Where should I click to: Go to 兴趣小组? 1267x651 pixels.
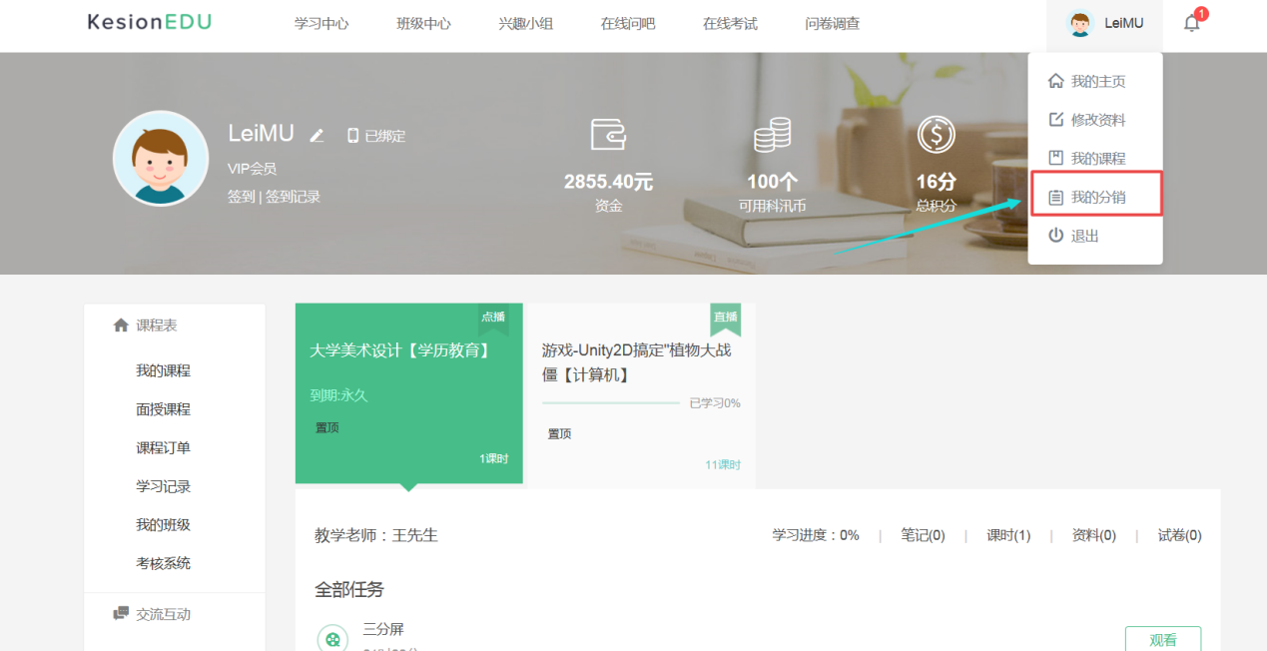[526, 24]
